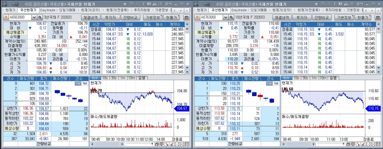The height and width of the screenshot is (149, 383).
Task: Click instrument code field A6763000
Action: (211, 18)
